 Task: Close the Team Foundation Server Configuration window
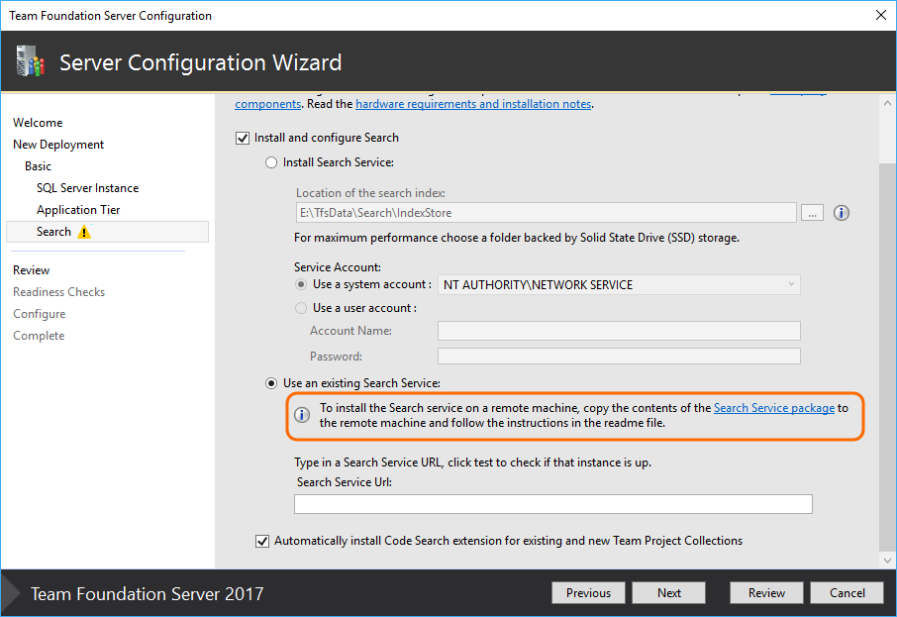tap(881, 15)
